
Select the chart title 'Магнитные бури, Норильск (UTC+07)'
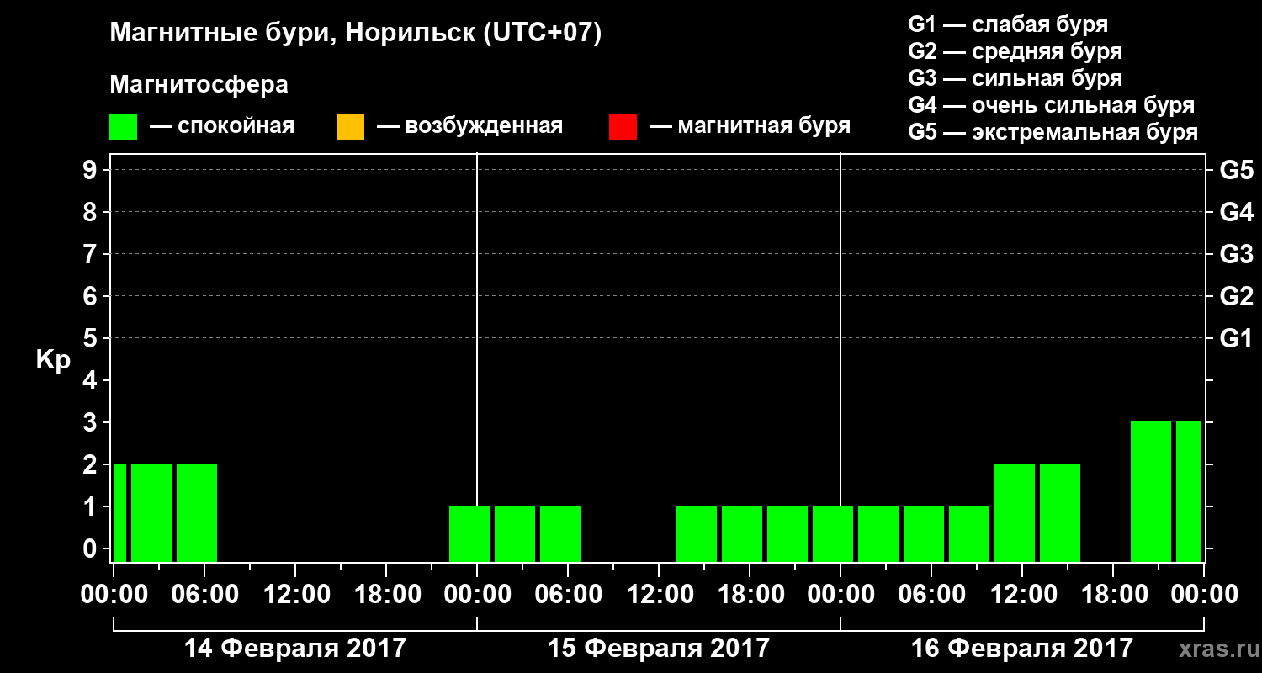356,34
